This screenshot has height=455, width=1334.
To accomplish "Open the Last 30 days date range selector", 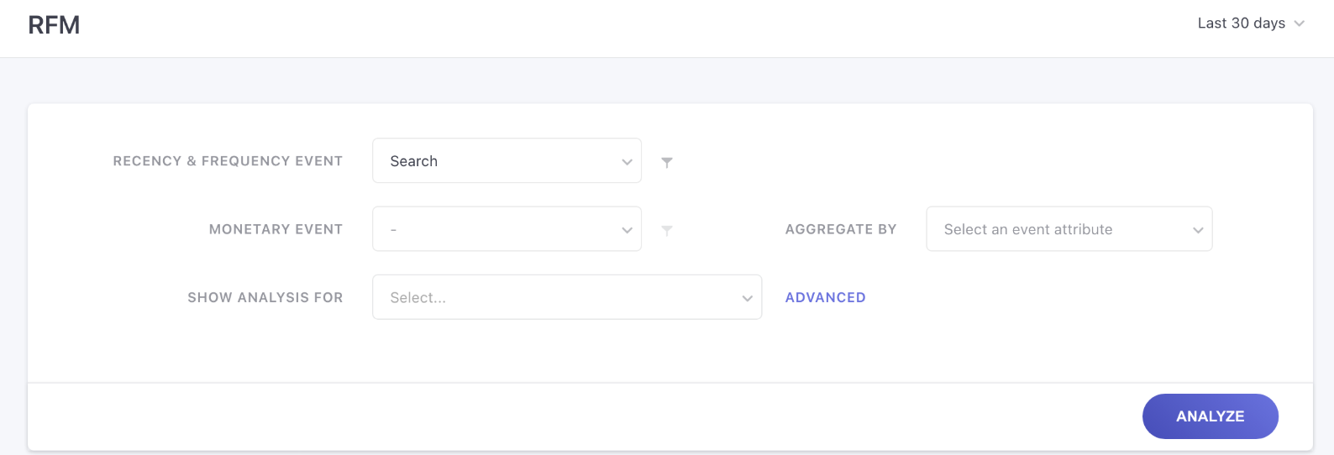I will pos(1242,24).
